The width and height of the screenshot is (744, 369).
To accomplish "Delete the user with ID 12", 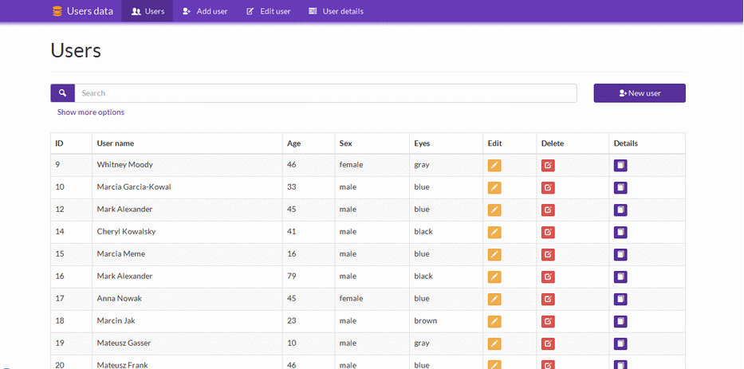I will (548, 210).
